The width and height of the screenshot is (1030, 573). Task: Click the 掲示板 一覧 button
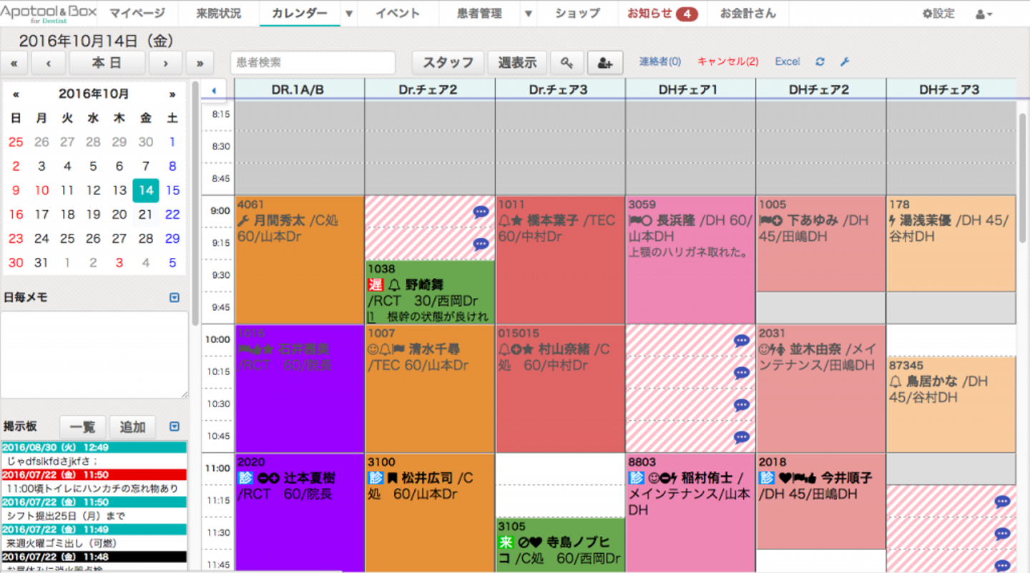[82, 427]
